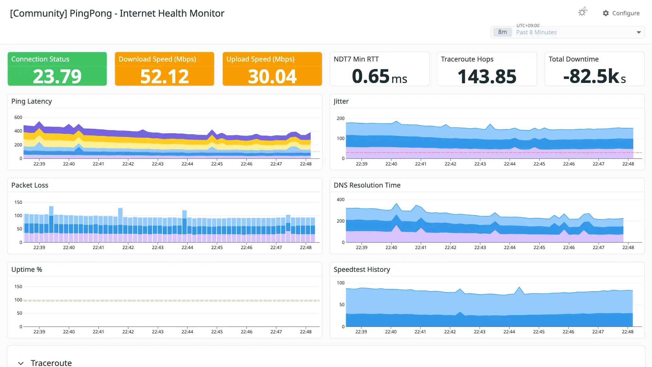Click the time range dropdown arrow
The width and height of the screenshot is (652, 367).
point(639,32)
